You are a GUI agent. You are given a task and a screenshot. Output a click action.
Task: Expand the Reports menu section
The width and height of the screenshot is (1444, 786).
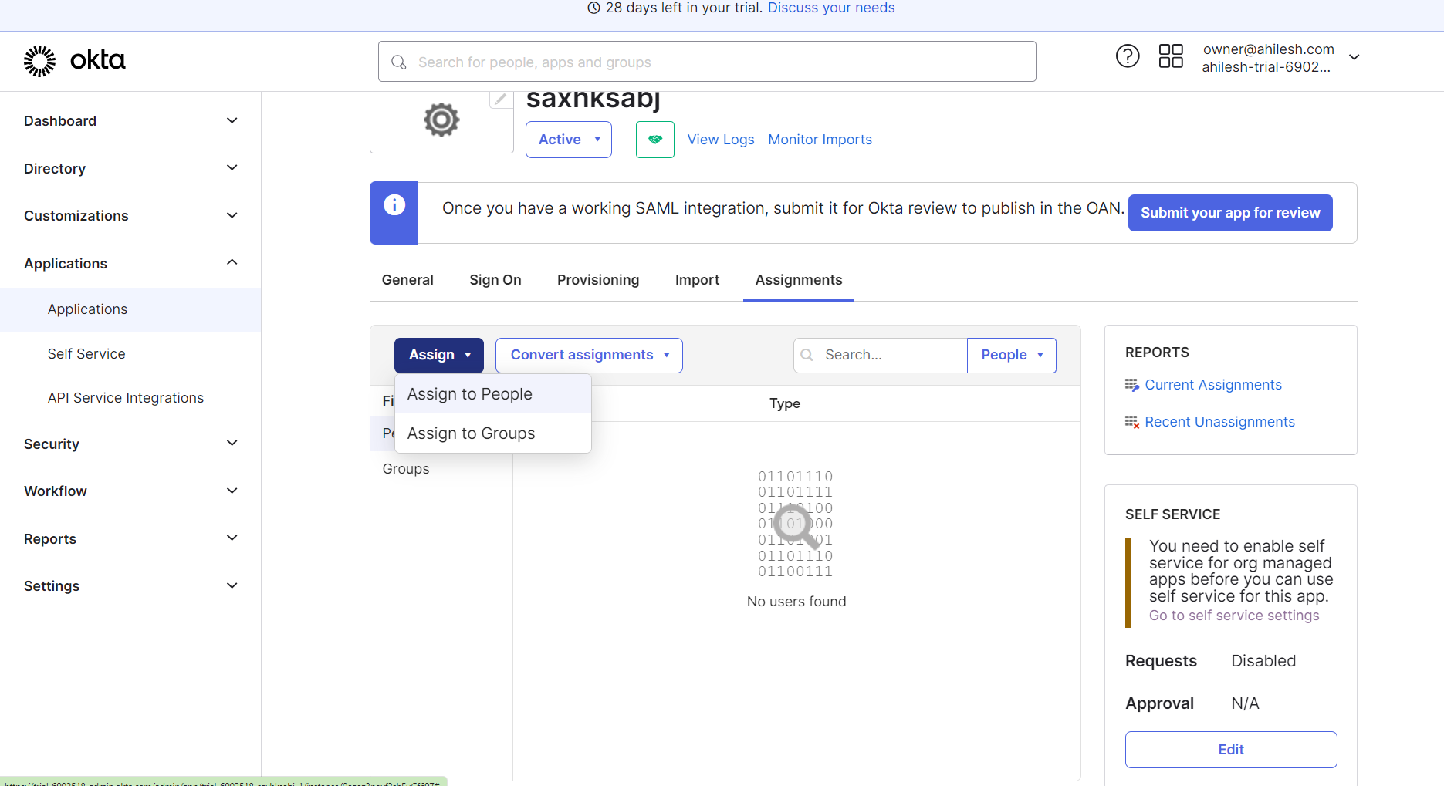click(130, 539)
